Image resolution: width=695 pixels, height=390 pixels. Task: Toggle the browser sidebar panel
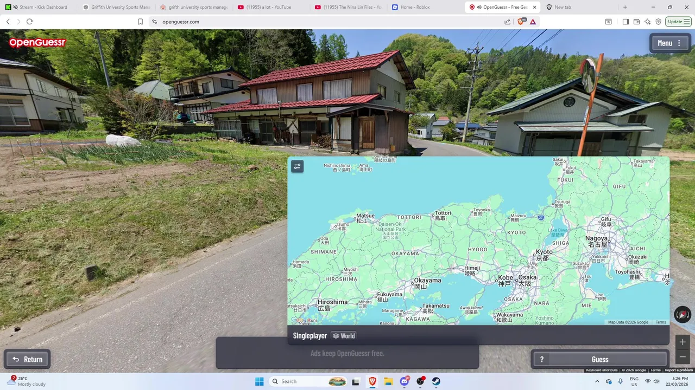(625, 22)
